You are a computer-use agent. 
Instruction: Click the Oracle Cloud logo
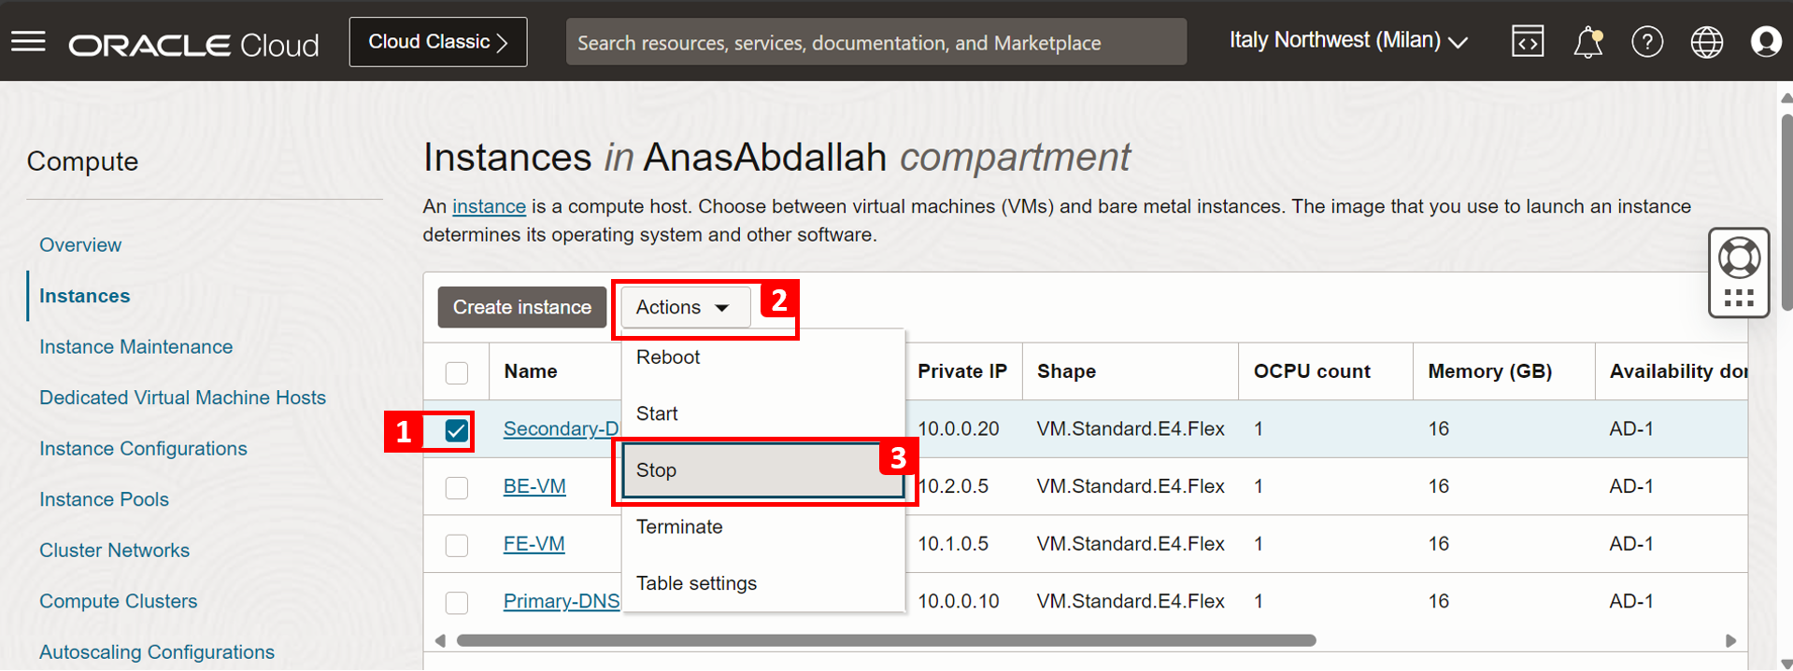[x=194, y=45]
